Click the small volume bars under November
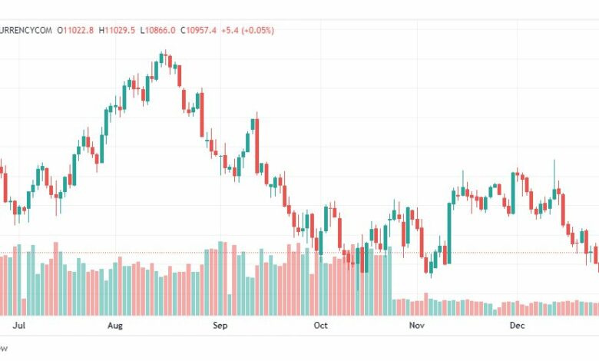Image resolution: width=599 pixels, height=361 pixels. [x=416, y=307]
